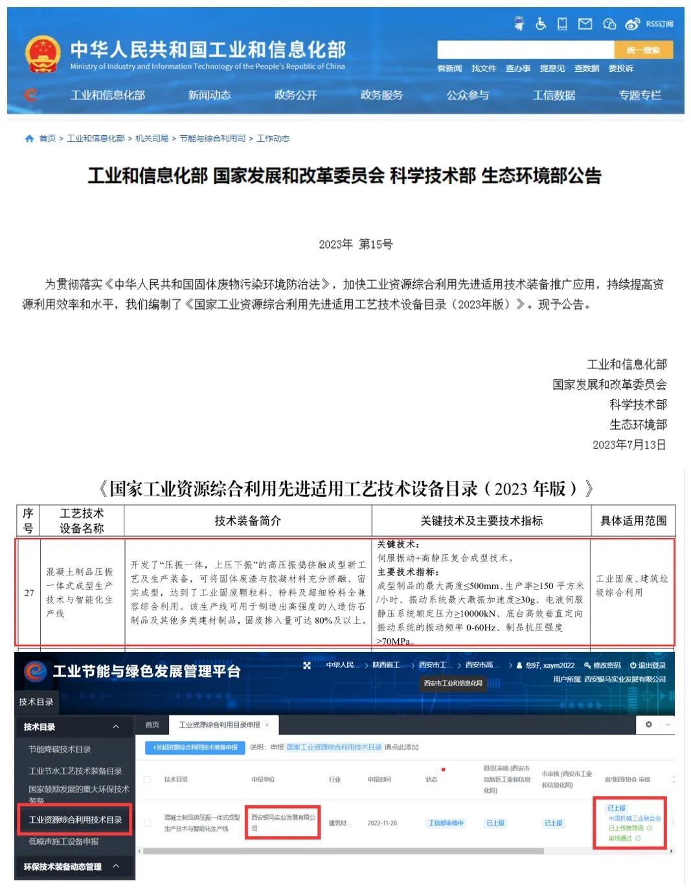
Task: Click the 发起资源综合利用技术装备申报 button
Action: coord(193,748)
